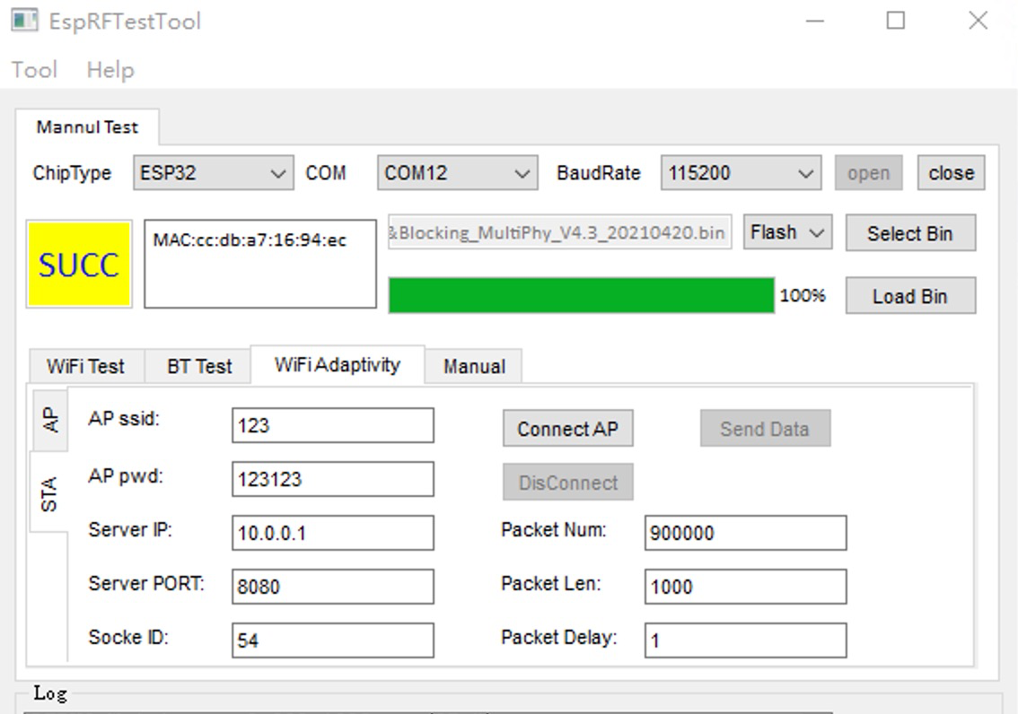Click the Server PORT input field
The image size is (1018, 714).
(332, 587)
